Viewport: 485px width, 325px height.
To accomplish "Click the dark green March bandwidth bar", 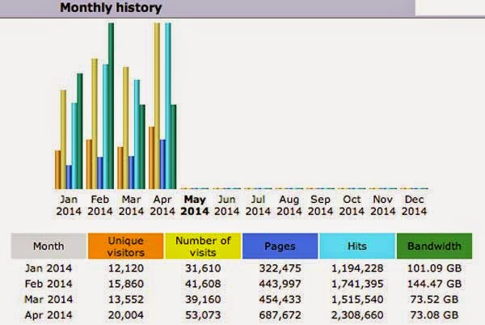I will tap(142, 147).
